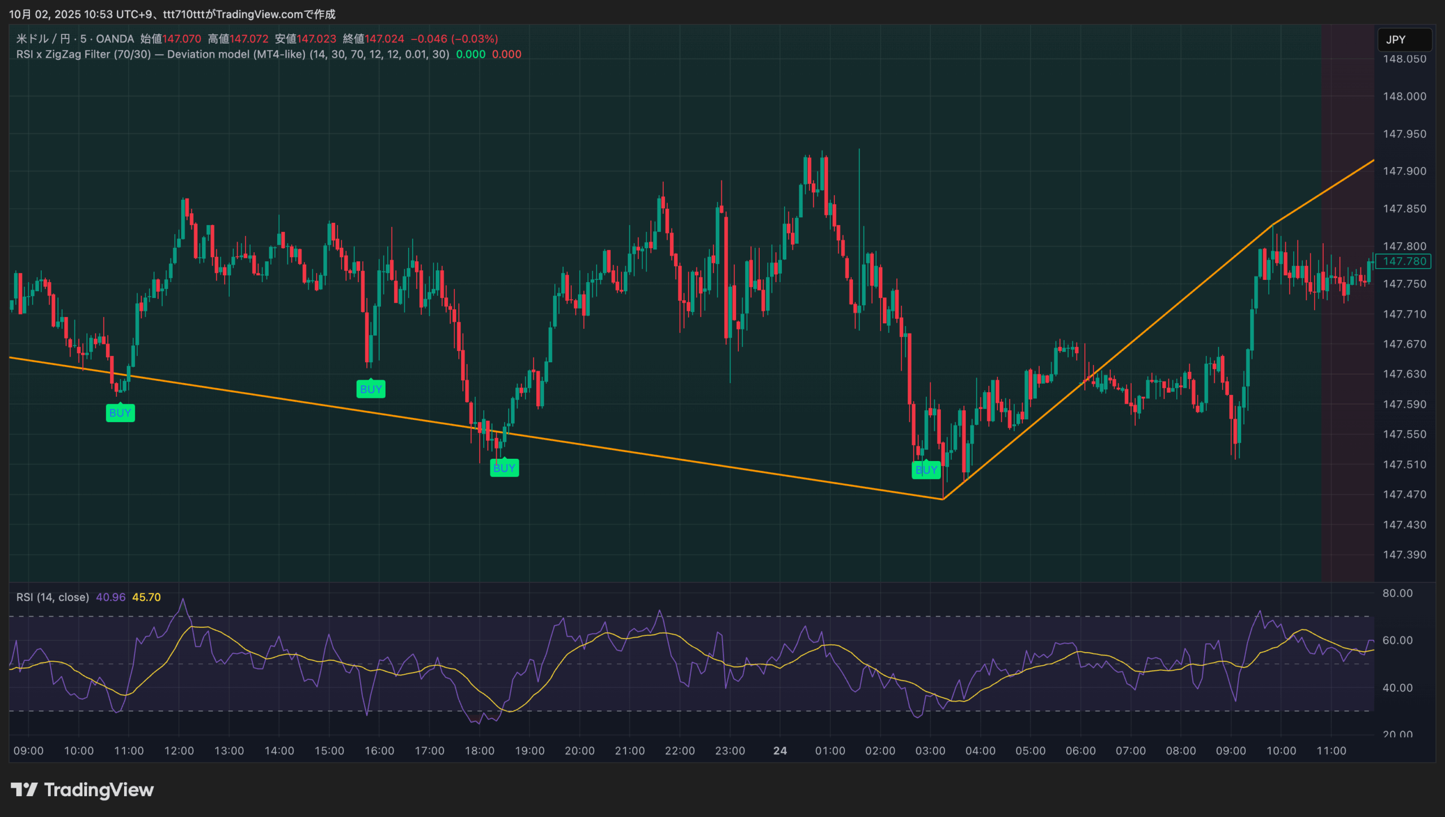This screenshot has height=817, width=1445.
Task: Click the date label 24 on time axis
Action: tap(780, 750)
